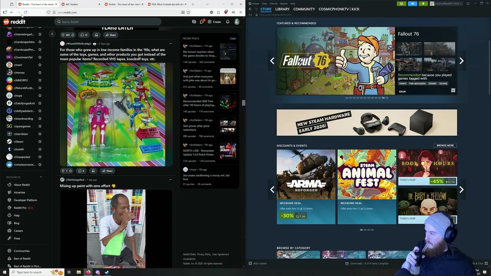Click the Reddit logo home link
Viewport: 491px width, 276px height.
(14, 22)
